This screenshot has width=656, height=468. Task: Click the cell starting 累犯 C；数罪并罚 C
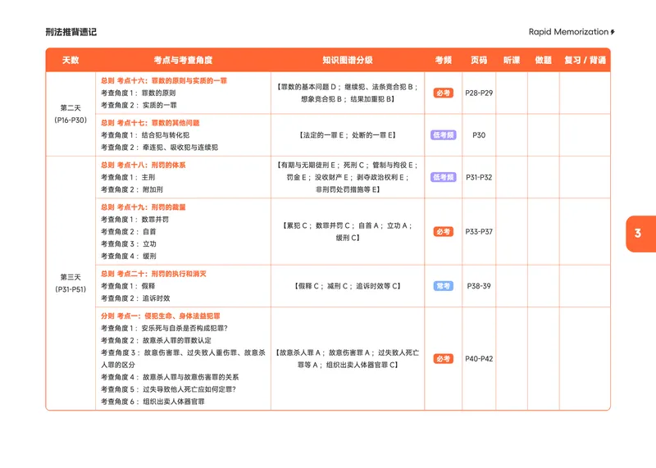(348, 232)
